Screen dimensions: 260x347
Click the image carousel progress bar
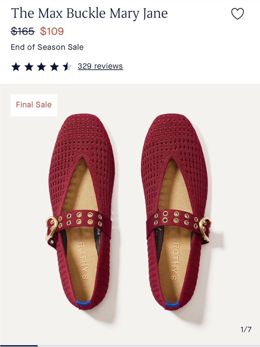[130, 346]
